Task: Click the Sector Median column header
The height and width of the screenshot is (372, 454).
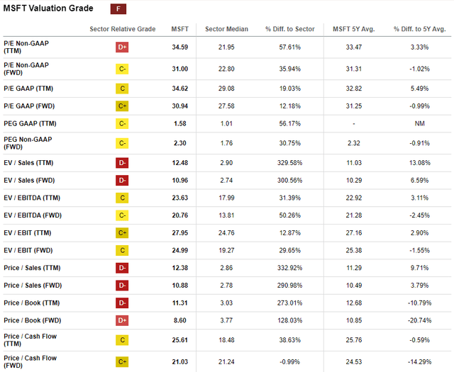Action: (226, 29)
